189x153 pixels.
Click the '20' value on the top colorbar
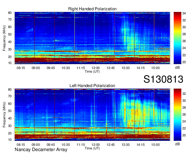[x=184, y=62]
